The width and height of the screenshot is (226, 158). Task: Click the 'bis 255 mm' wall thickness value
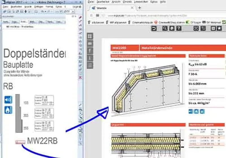(196, 93)
